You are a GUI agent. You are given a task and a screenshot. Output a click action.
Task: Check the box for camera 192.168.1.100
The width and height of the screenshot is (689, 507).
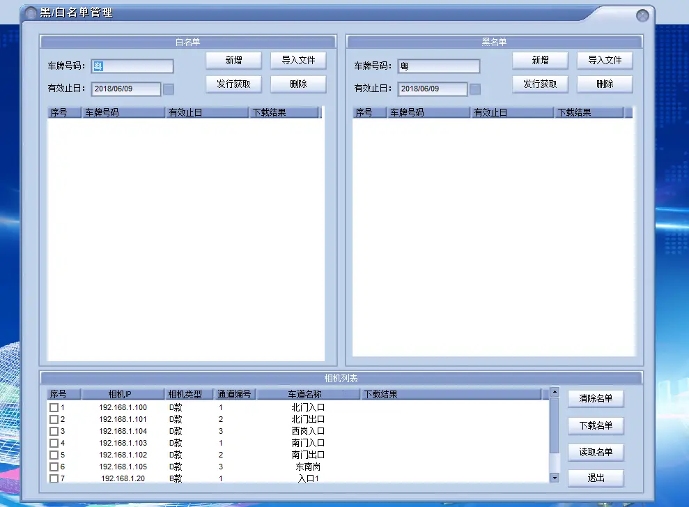(54, 407)
